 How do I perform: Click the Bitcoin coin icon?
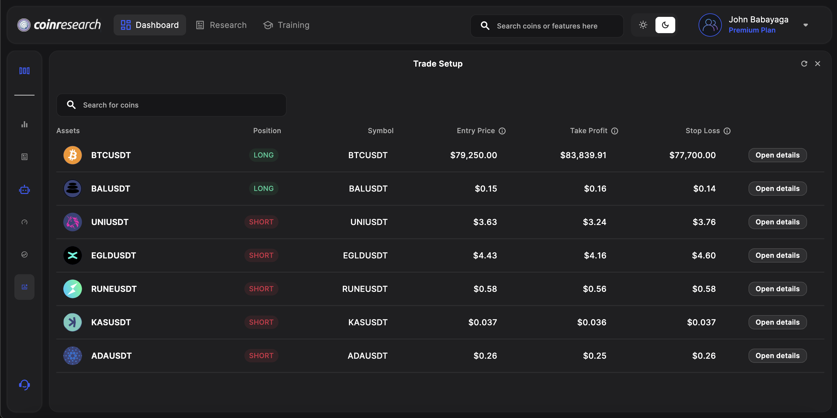(x=73, y=155)
